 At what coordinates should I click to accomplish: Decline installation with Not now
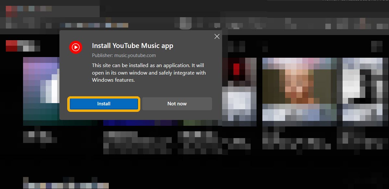click(177, 103)
